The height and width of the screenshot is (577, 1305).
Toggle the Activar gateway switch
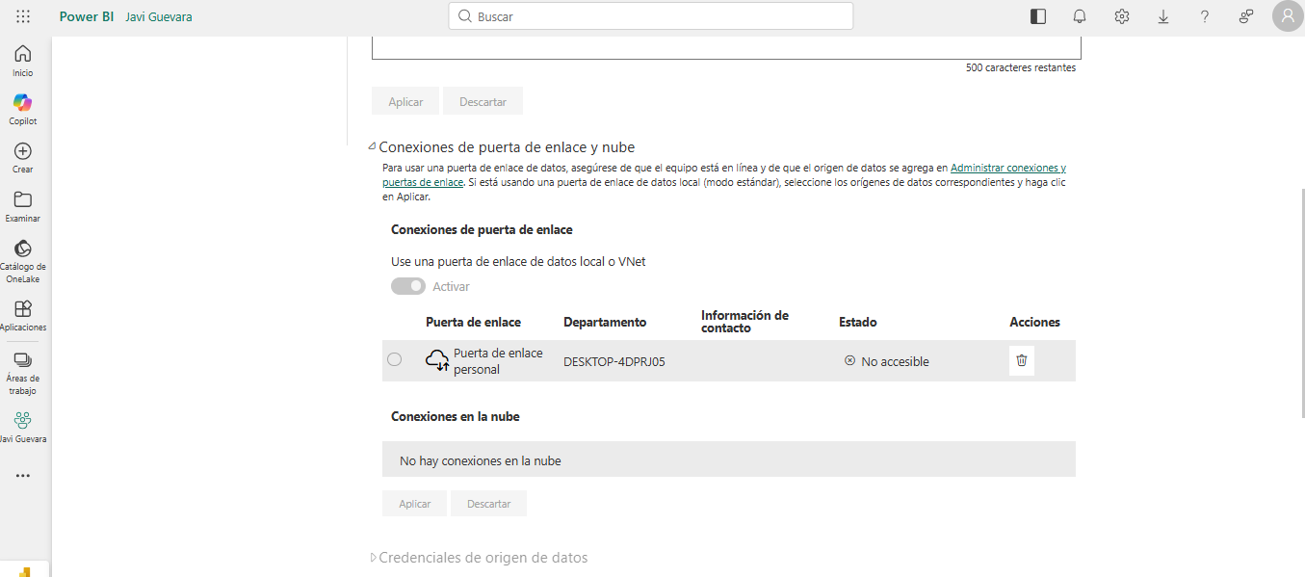click(408, 286)
